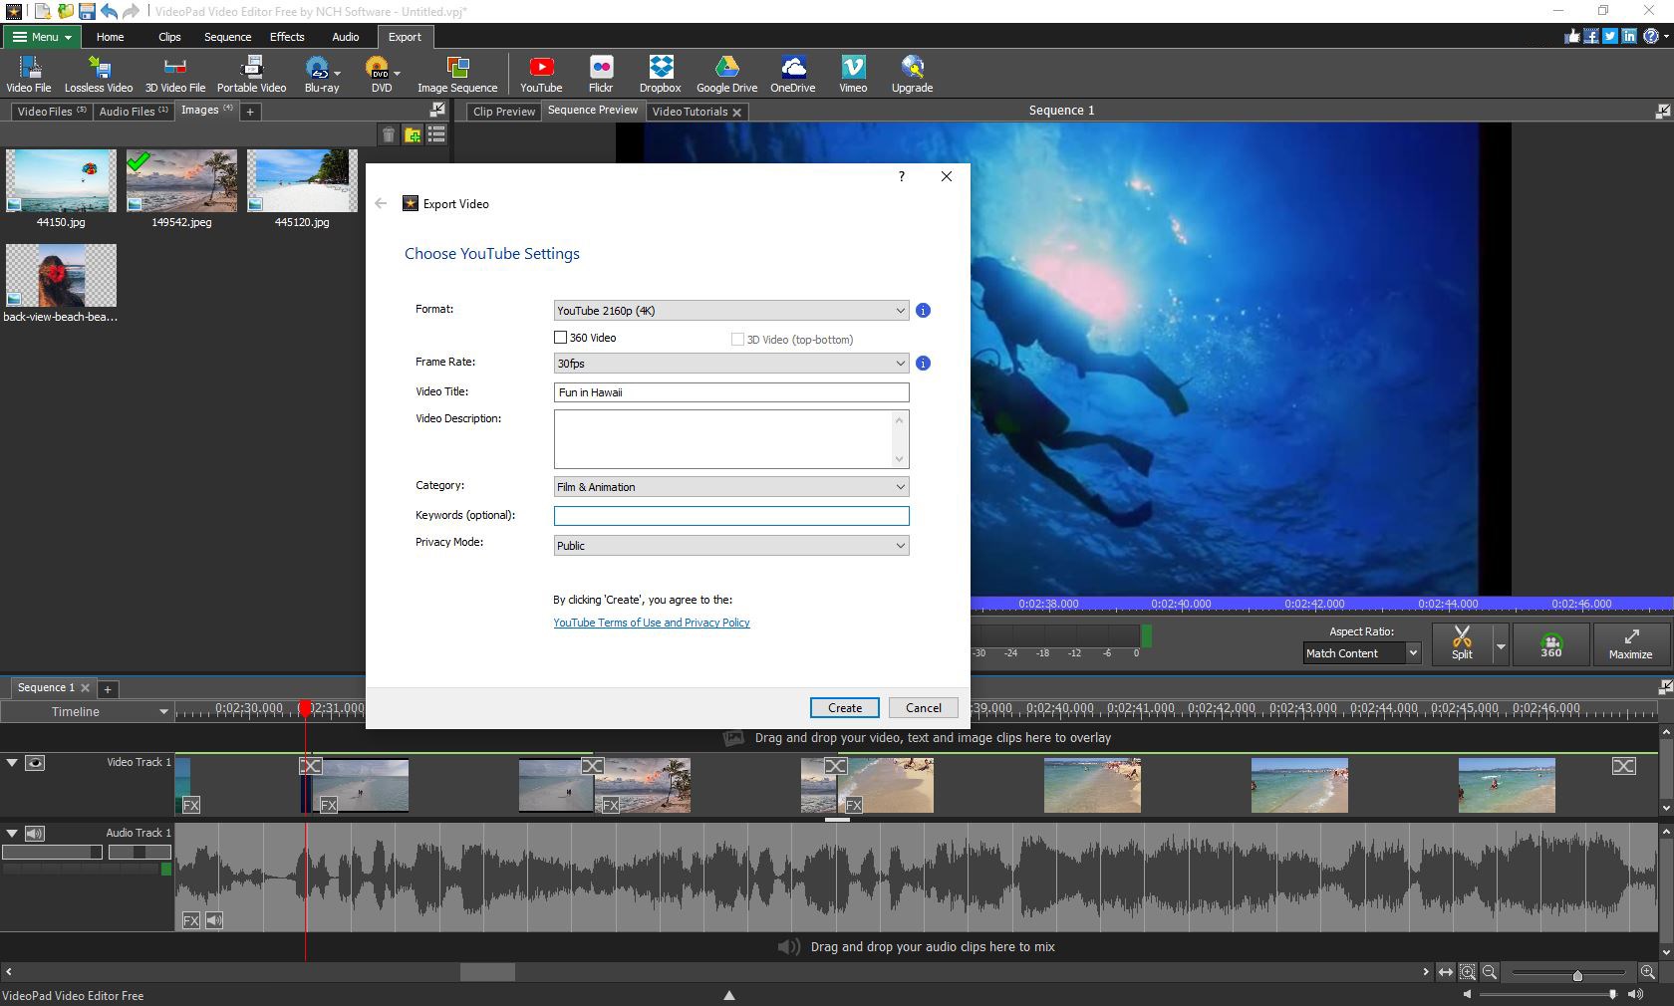Export the video to YouTube
Screen dimensions: 1674x1006
tap(541, 73)
